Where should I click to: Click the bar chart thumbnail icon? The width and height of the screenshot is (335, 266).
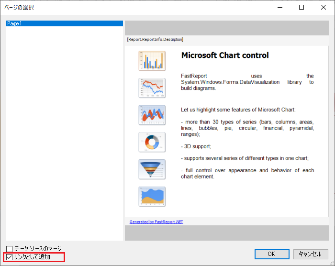coord(152,61)
